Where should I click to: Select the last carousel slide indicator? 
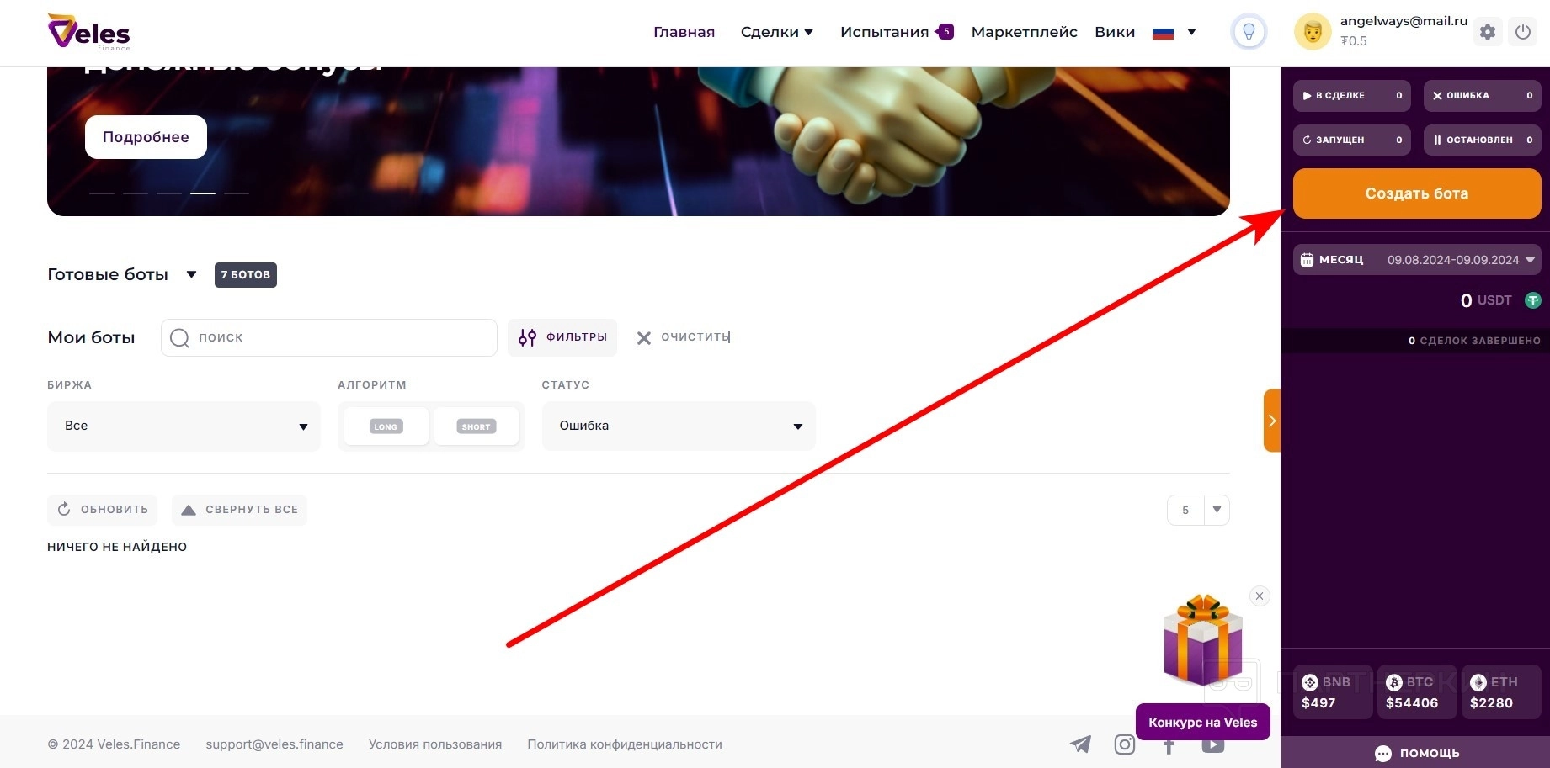[x=237, y=193]
